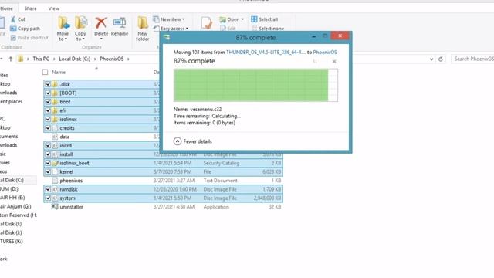Open address bar history dropdown

pyautogui.click(x=431, y=59)
